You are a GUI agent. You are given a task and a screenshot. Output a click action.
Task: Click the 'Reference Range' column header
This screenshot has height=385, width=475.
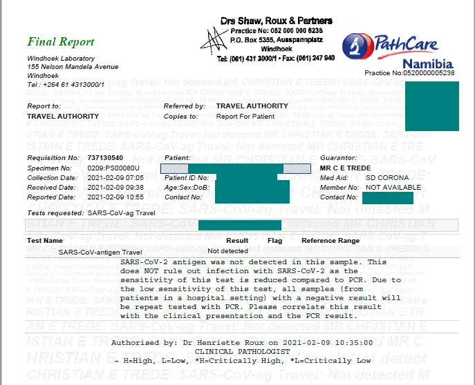[330, 241]
